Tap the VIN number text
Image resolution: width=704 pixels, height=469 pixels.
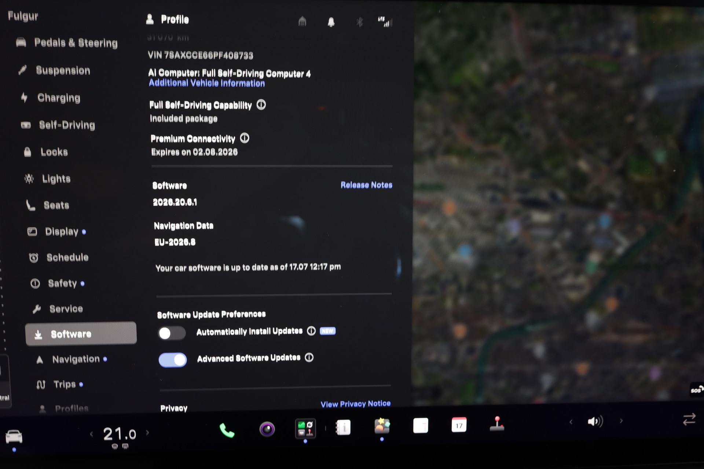point(201,55)
